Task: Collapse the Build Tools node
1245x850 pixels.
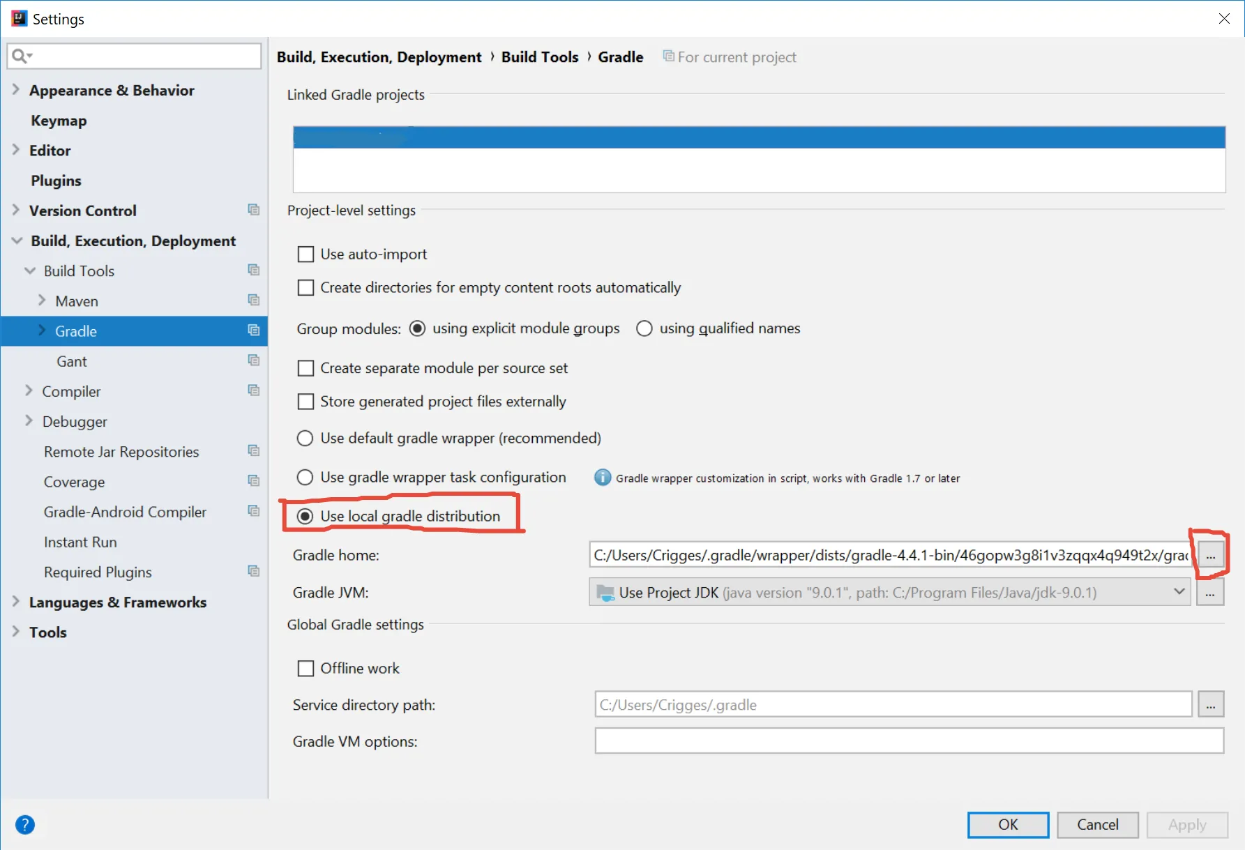Action: click(x=30, y=271)
